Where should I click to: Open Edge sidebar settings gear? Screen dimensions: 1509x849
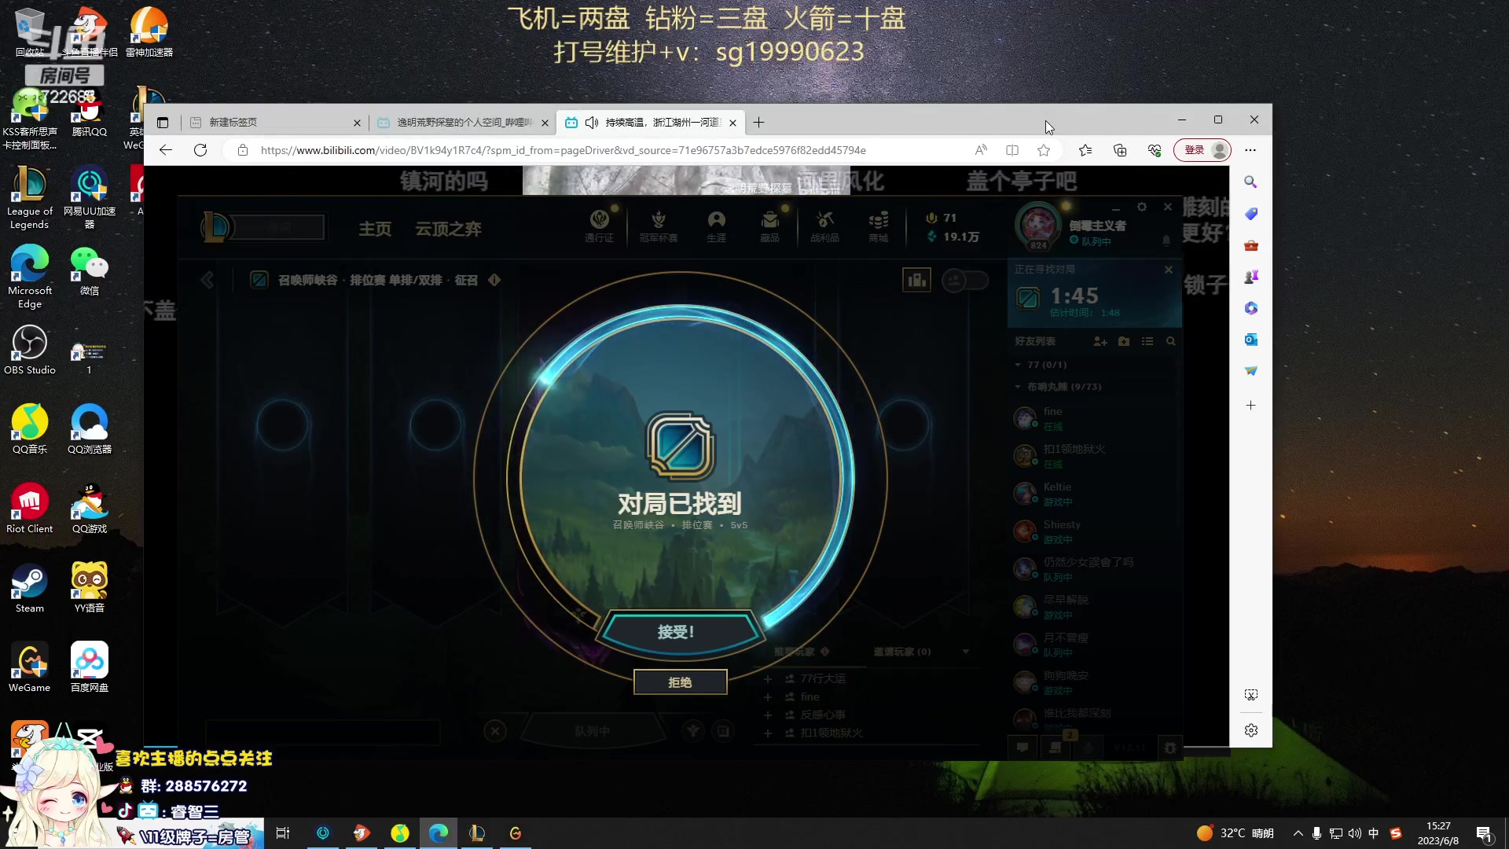[1250, 730]
